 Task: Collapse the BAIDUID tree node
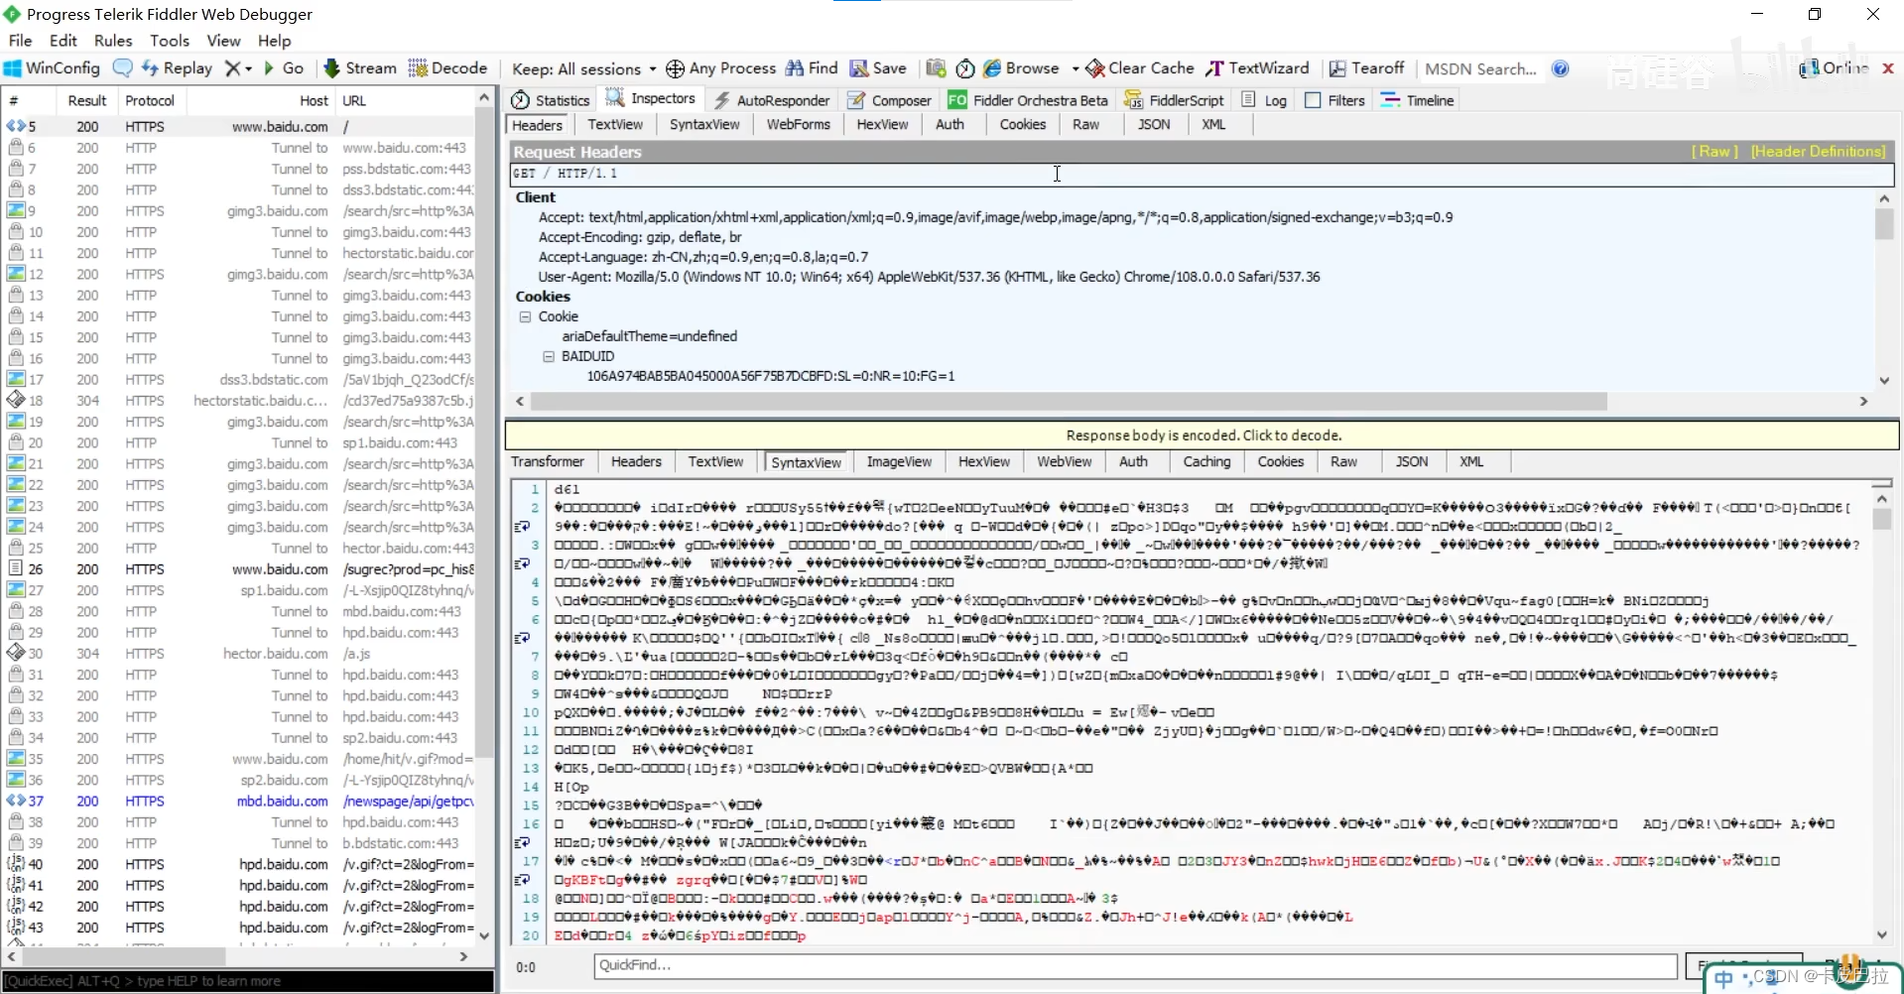[548, 356]
